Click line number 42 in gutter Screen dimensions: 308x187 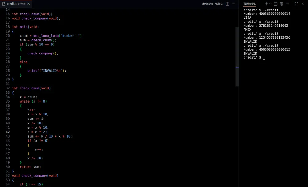(x=8, y=132)
